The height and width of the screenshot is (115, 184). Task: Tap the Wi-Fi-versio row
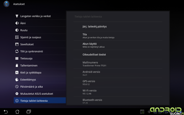[x=118, y=92]
